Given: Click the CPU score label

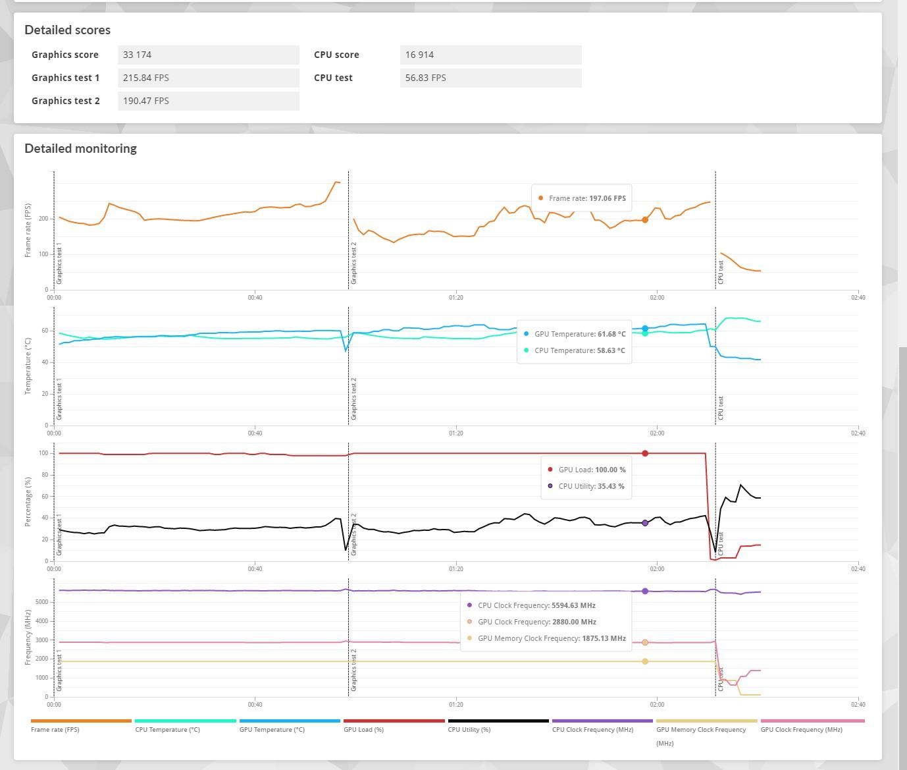Looking at the screenshot, I should tap(336, 55).
